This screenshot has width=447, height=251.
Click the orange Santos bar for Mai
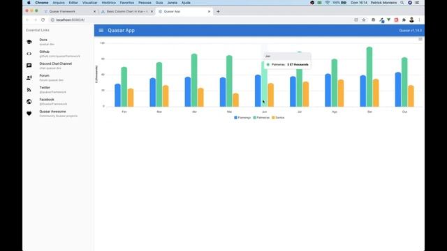point(236,100)
